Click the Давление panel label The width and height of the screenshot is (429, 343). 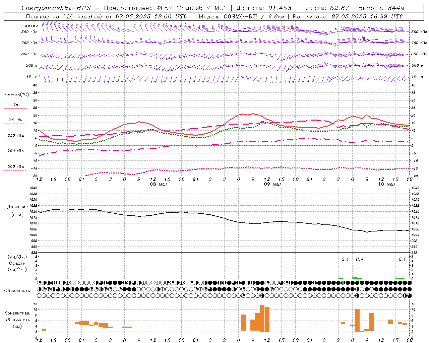[17, 207]
